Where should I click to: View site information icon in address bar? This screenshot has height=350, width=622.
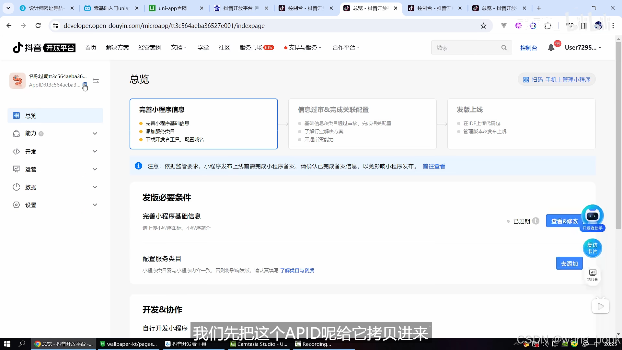coord(55,26)
